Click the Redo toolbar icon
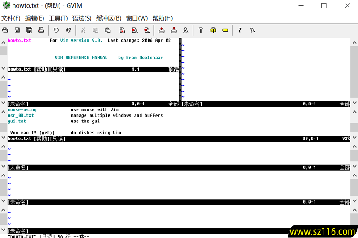The width and height of the screenshot is (358, 238). 68,30
